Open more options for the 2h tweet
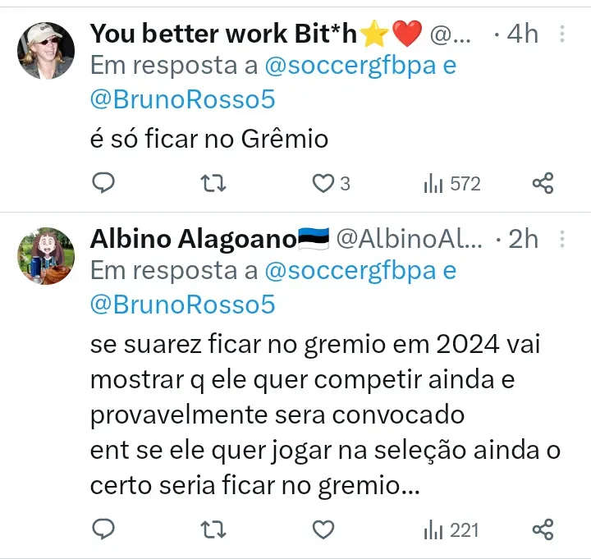This screenshot has width=591, height=559. [x=562, y=239]
